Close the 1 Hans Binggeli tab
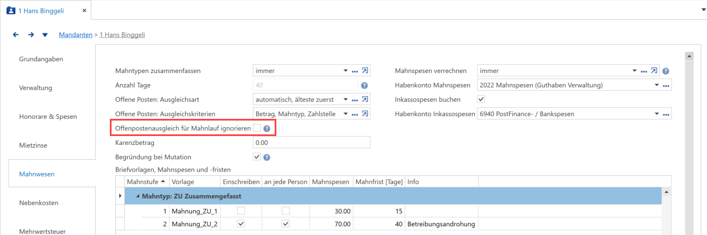Screen dimensions: 707x235 pos(84,10)
